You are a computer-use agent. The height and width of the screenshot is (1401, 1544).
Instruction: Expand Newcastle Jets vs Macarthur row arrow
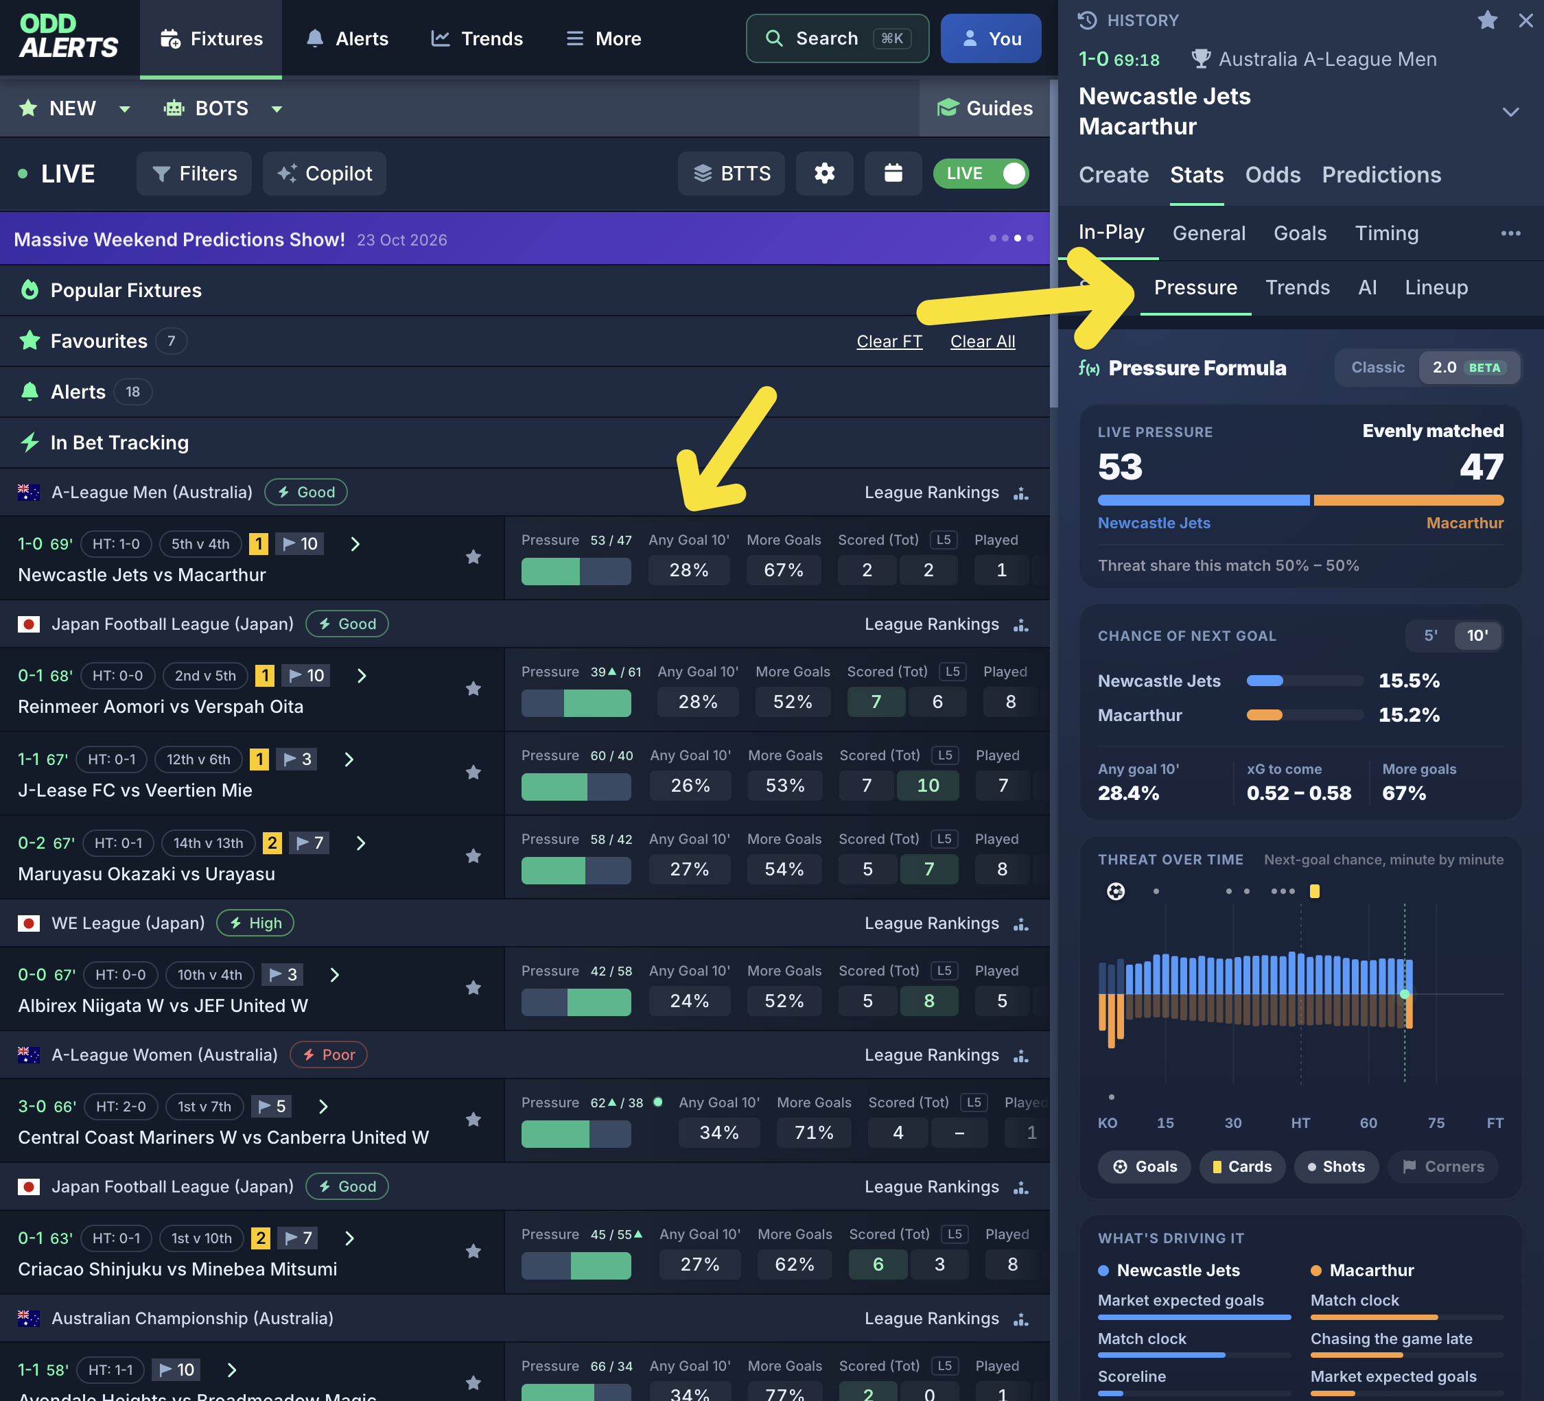coord(355,544)
